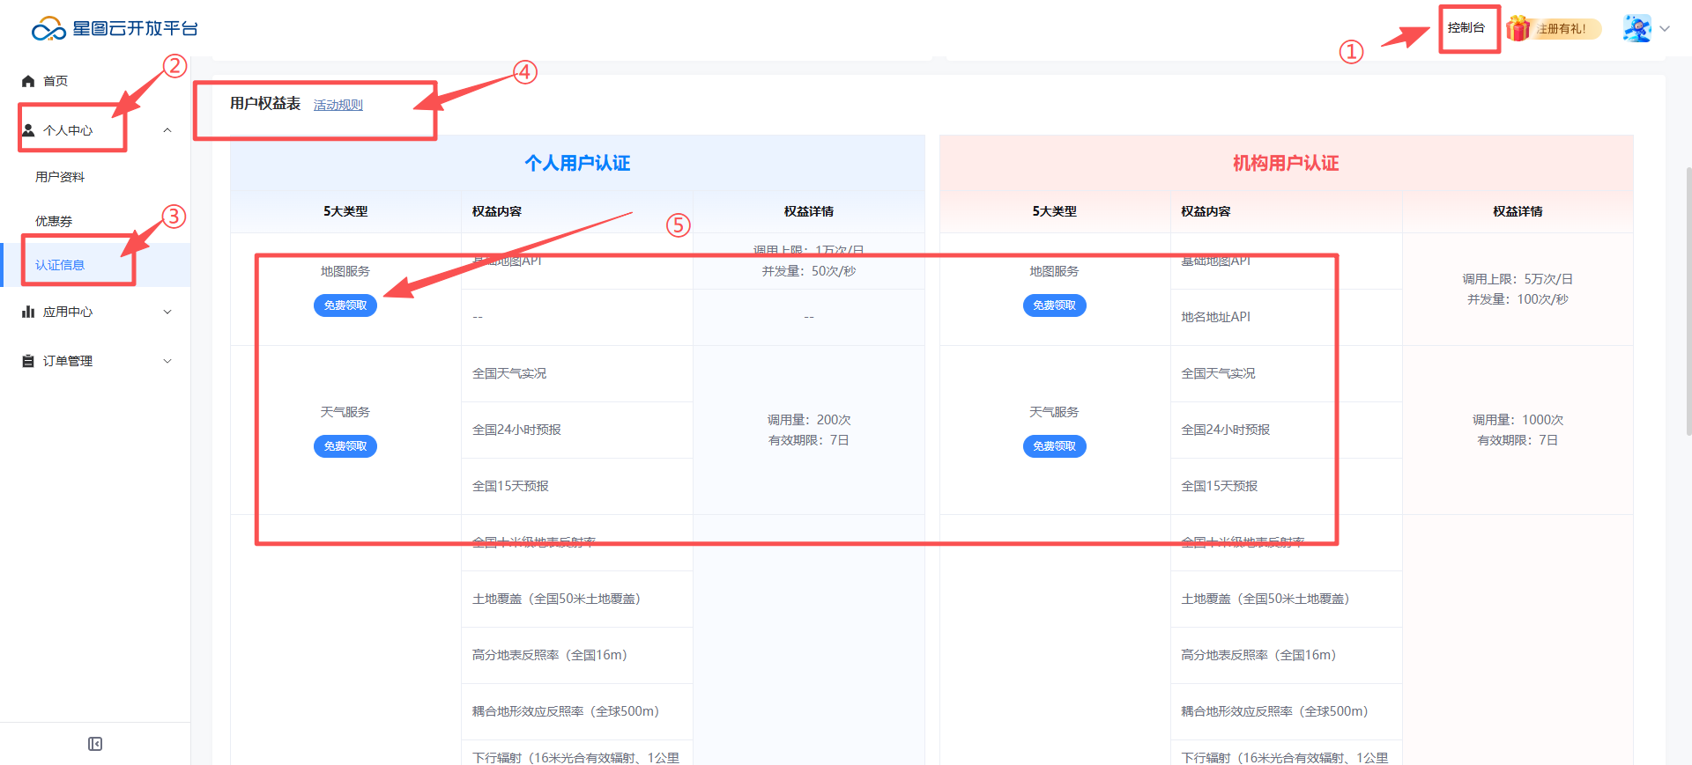This screenshot has width=1692, height=765.
Task: Click the vertical scrollbar on the right
Action: [x=1688, y=299]
